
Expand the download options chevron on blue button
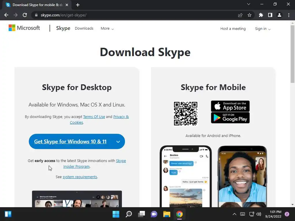point(118,142)
